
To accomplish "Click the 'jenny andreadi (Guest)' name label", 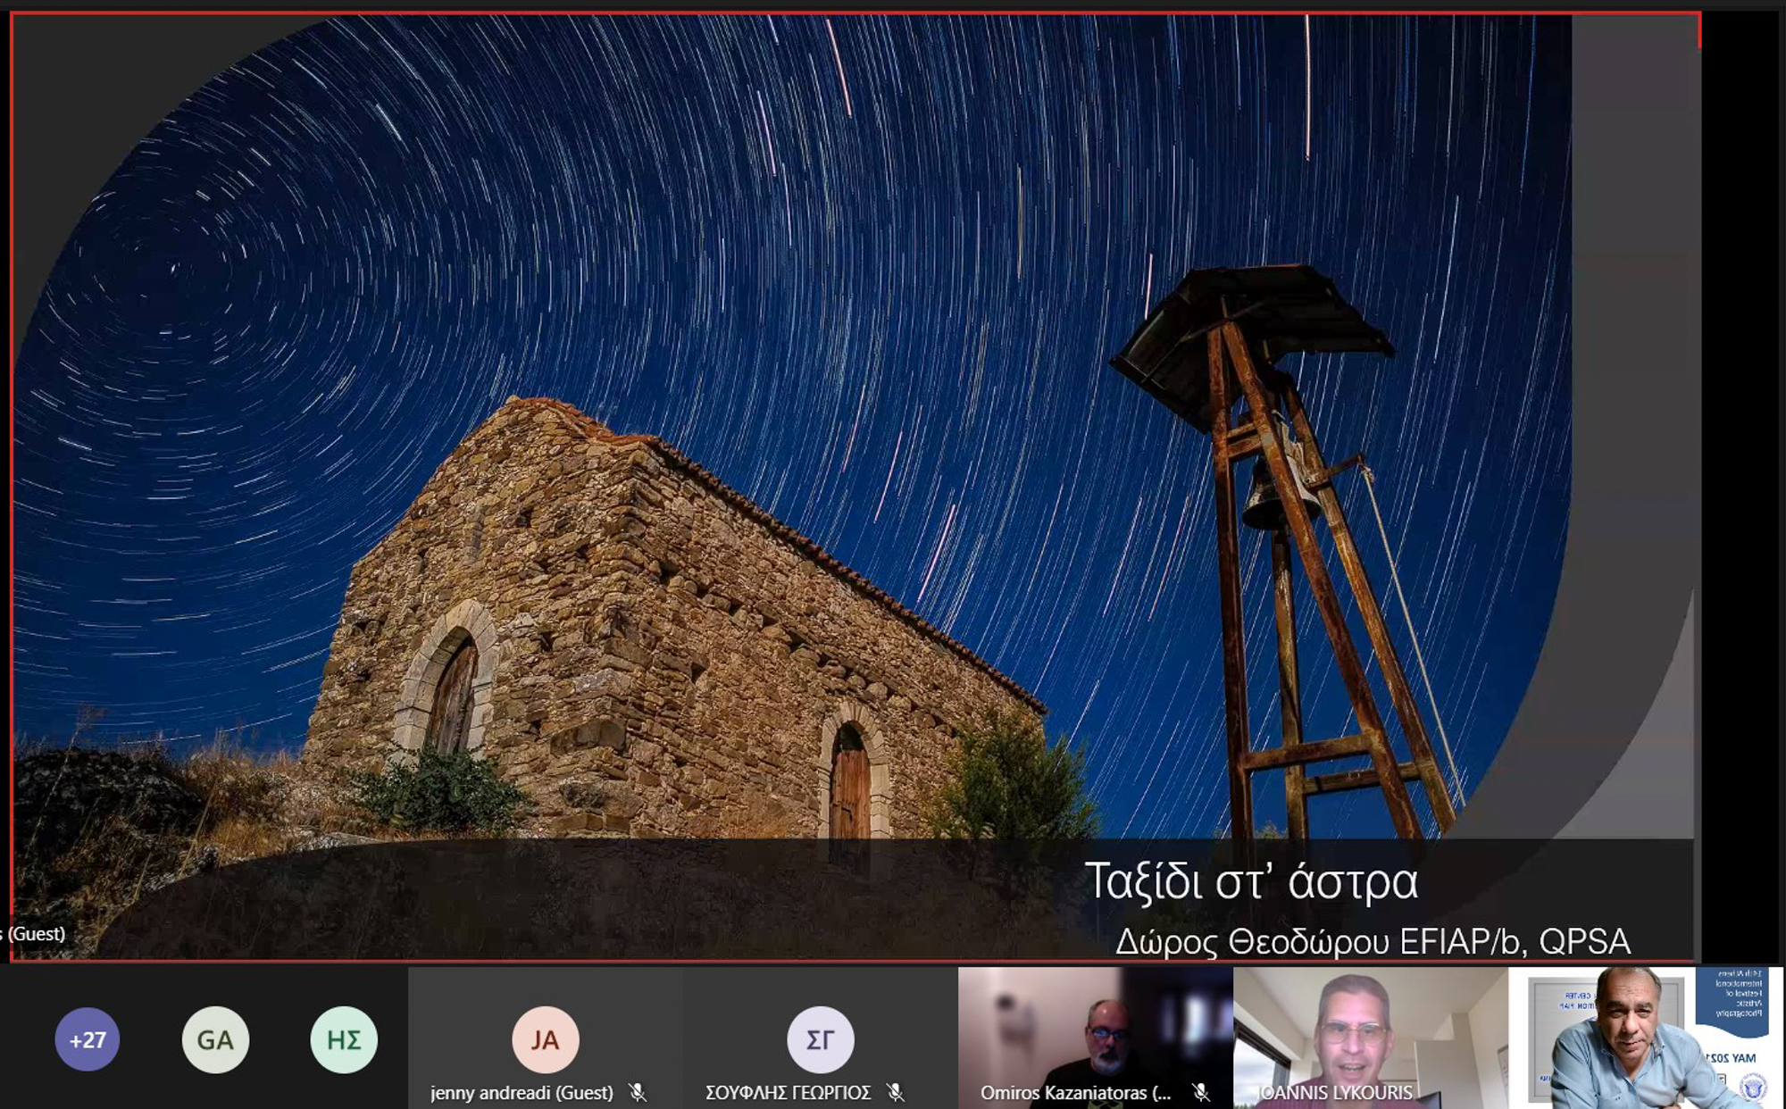I will tap(522, 1092).
